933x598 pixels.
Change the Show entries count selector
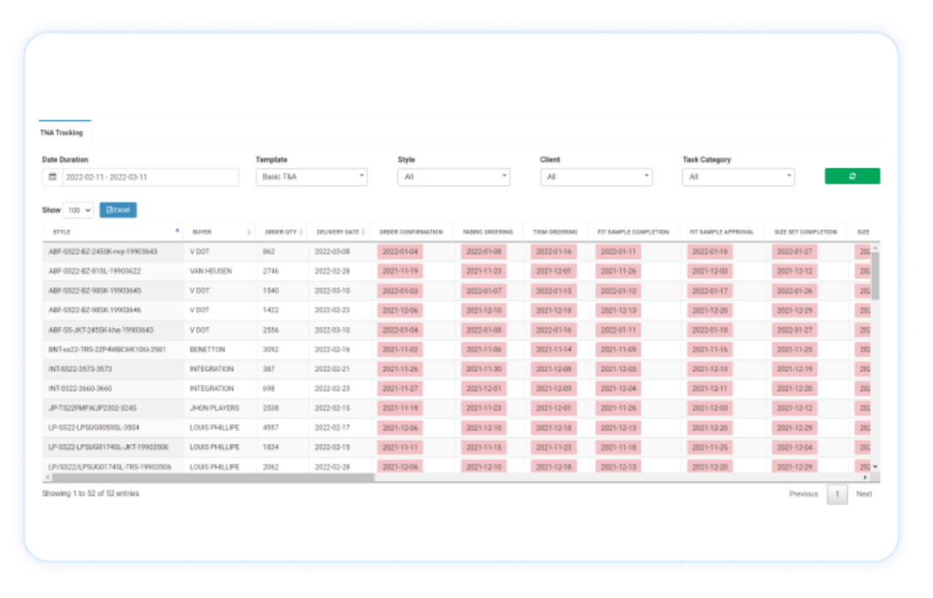(78, 211)
